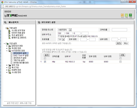
Task: Click the page icon beside 라우팅 테이블 관리
Action: coord(11,63)
